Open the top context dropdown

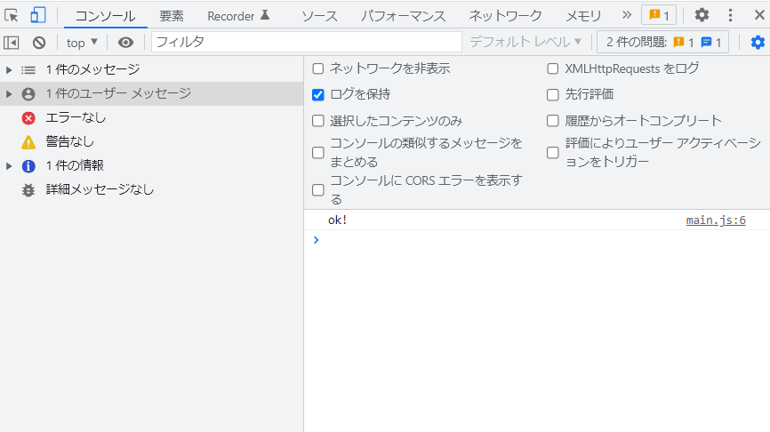coord(82,43)
